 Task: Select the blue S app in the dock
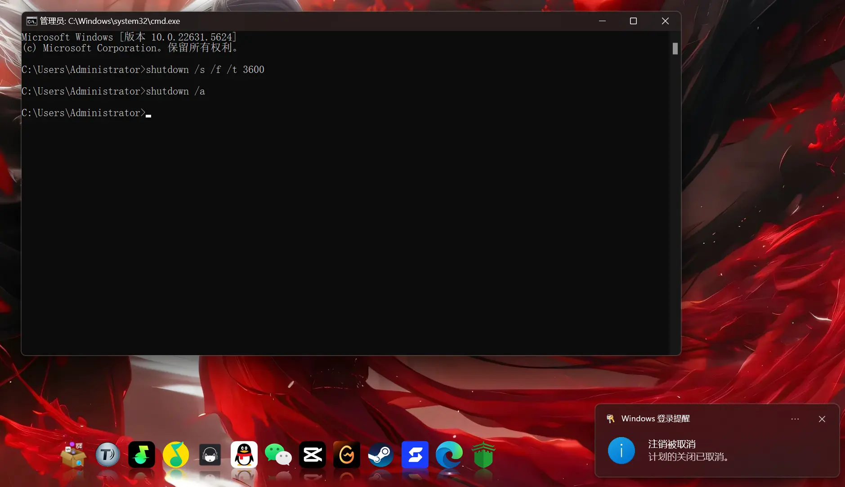[414, 455]
